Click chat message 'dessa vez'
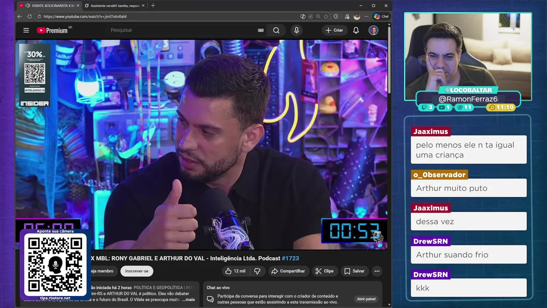Screen dimensions: 547x308 [x=469, y=222]
